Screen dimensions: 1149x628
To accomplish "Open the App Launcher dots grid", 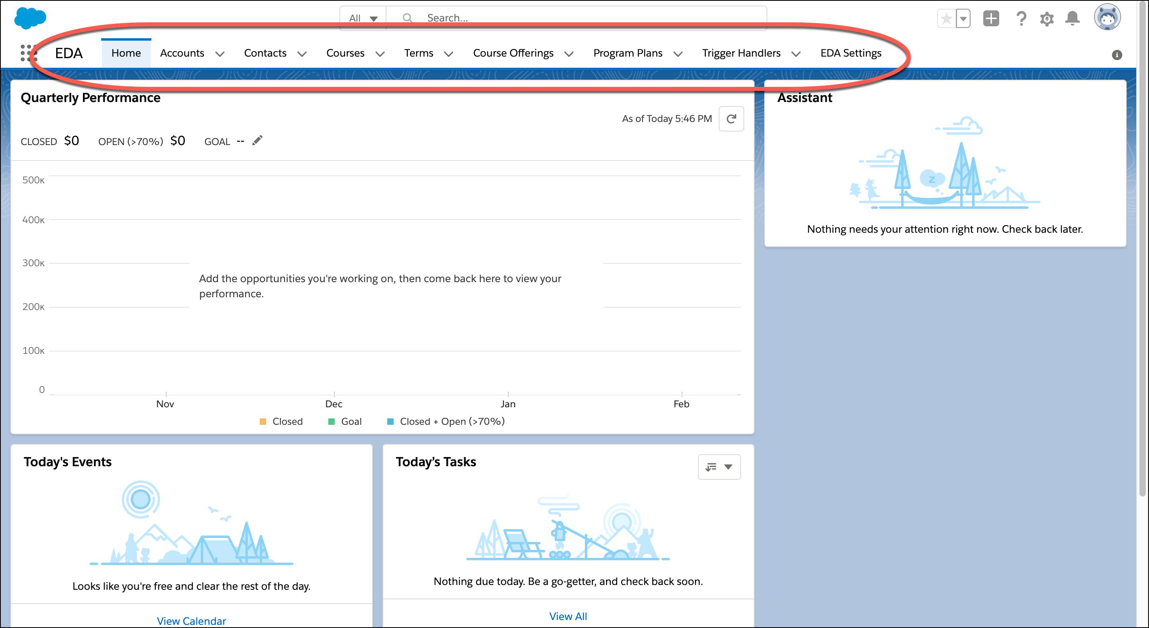I will coord(28,53).
